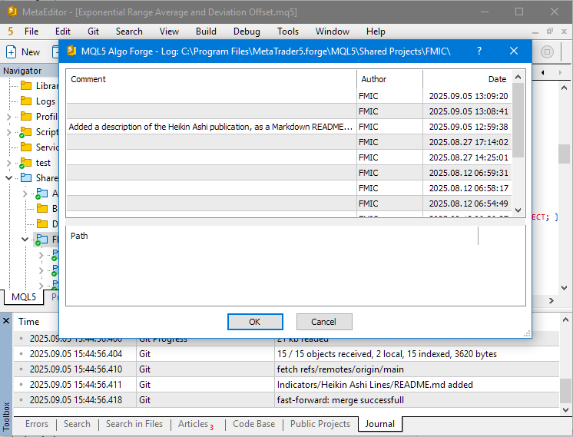573x437 pixels.
Task: Select journal entry 'Indicators/Heikin Ashi Lines/README.md added'
Action: tap(286, 385)
